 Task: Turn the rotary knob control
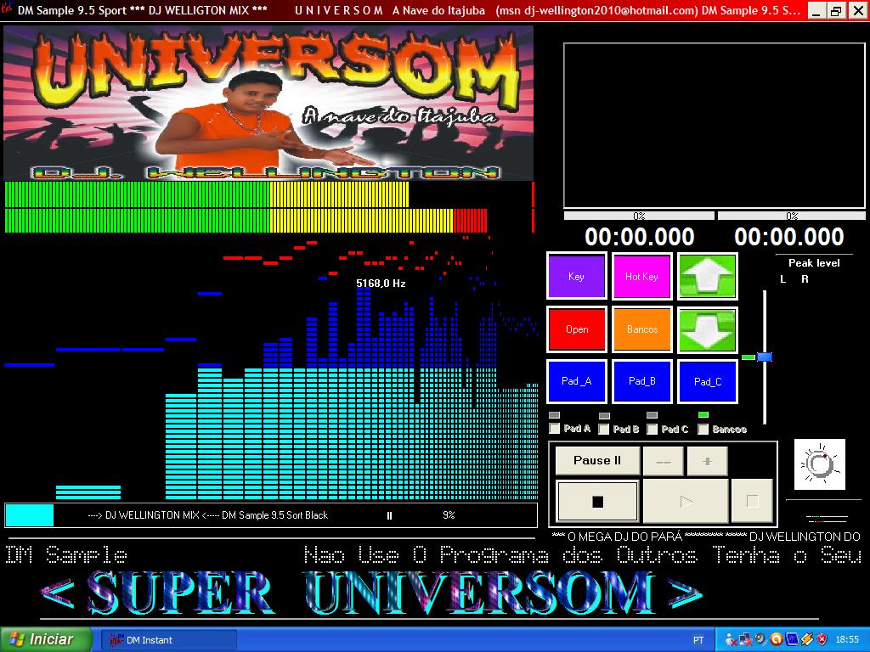[x=820, y=464]
